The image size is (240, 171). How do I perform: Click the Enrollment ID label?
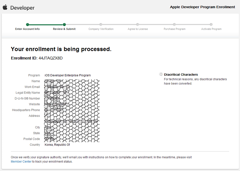[24, 58]
